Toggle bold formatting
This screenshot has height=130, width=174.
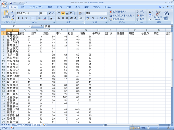pyautogui.click(x=19, y=18)
